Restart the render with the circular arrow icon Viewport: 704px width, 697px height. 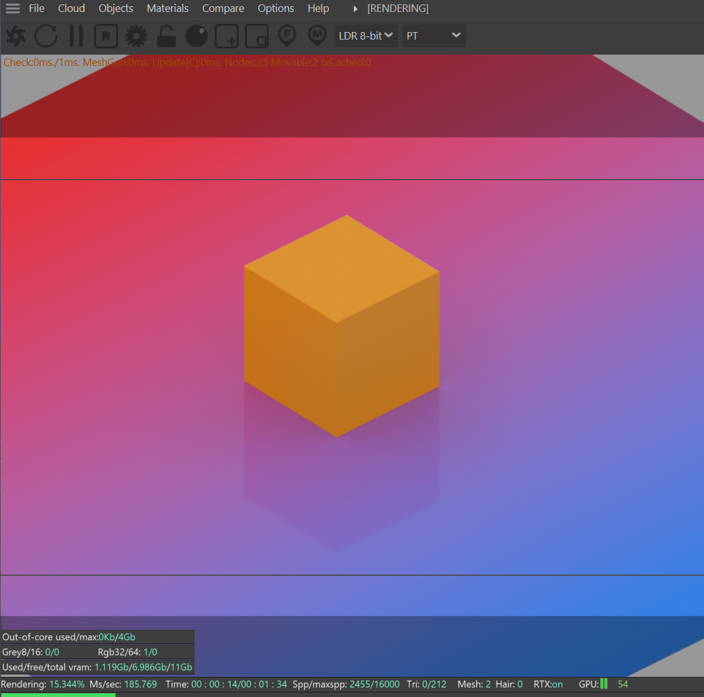(x=45, y=36)
